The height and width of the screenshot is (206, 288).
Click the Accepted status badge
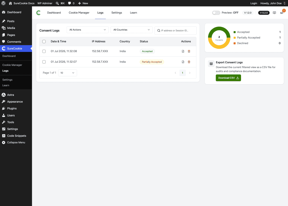[x=147, y=51]
